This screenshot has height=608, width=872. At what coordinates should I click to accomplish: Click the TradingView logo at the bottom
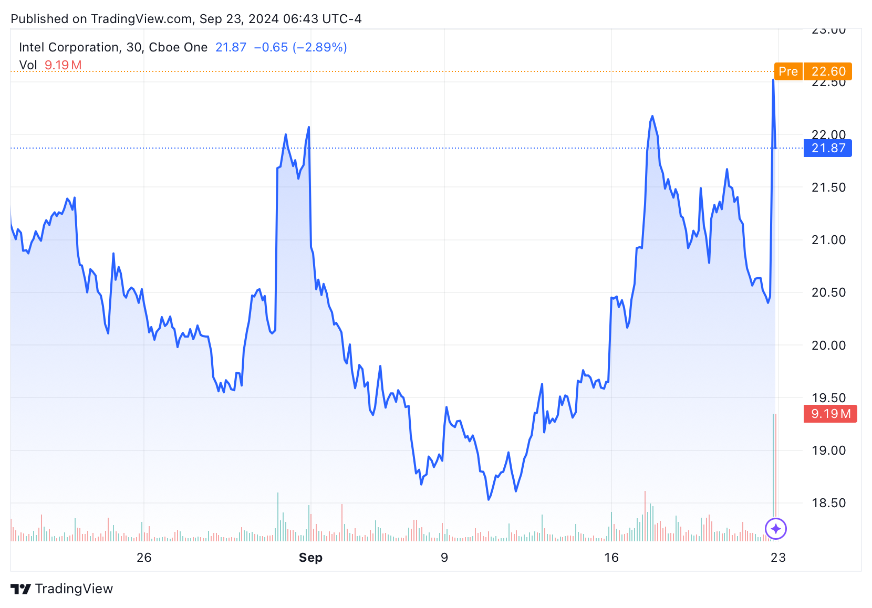[62, 589]
